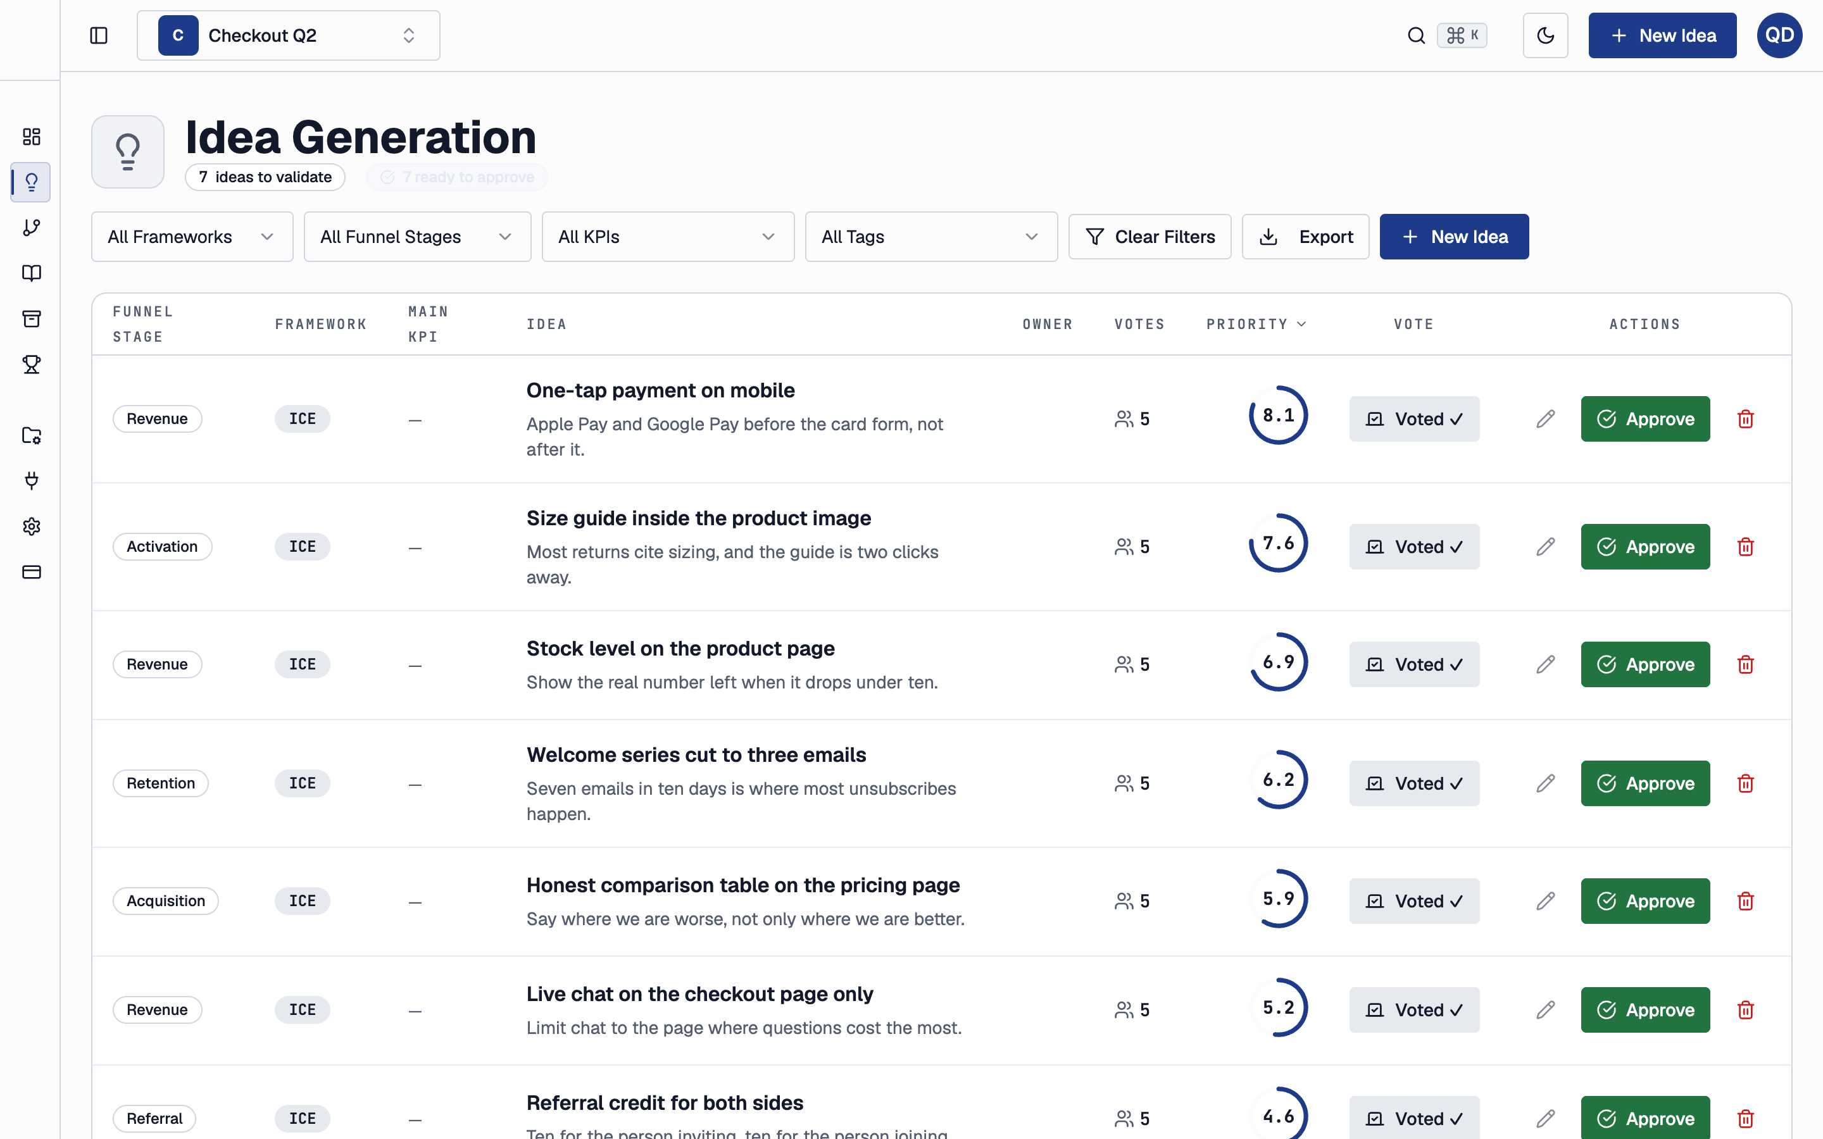
Task: Click the search magnifier icon
Action: [1416, 35]
